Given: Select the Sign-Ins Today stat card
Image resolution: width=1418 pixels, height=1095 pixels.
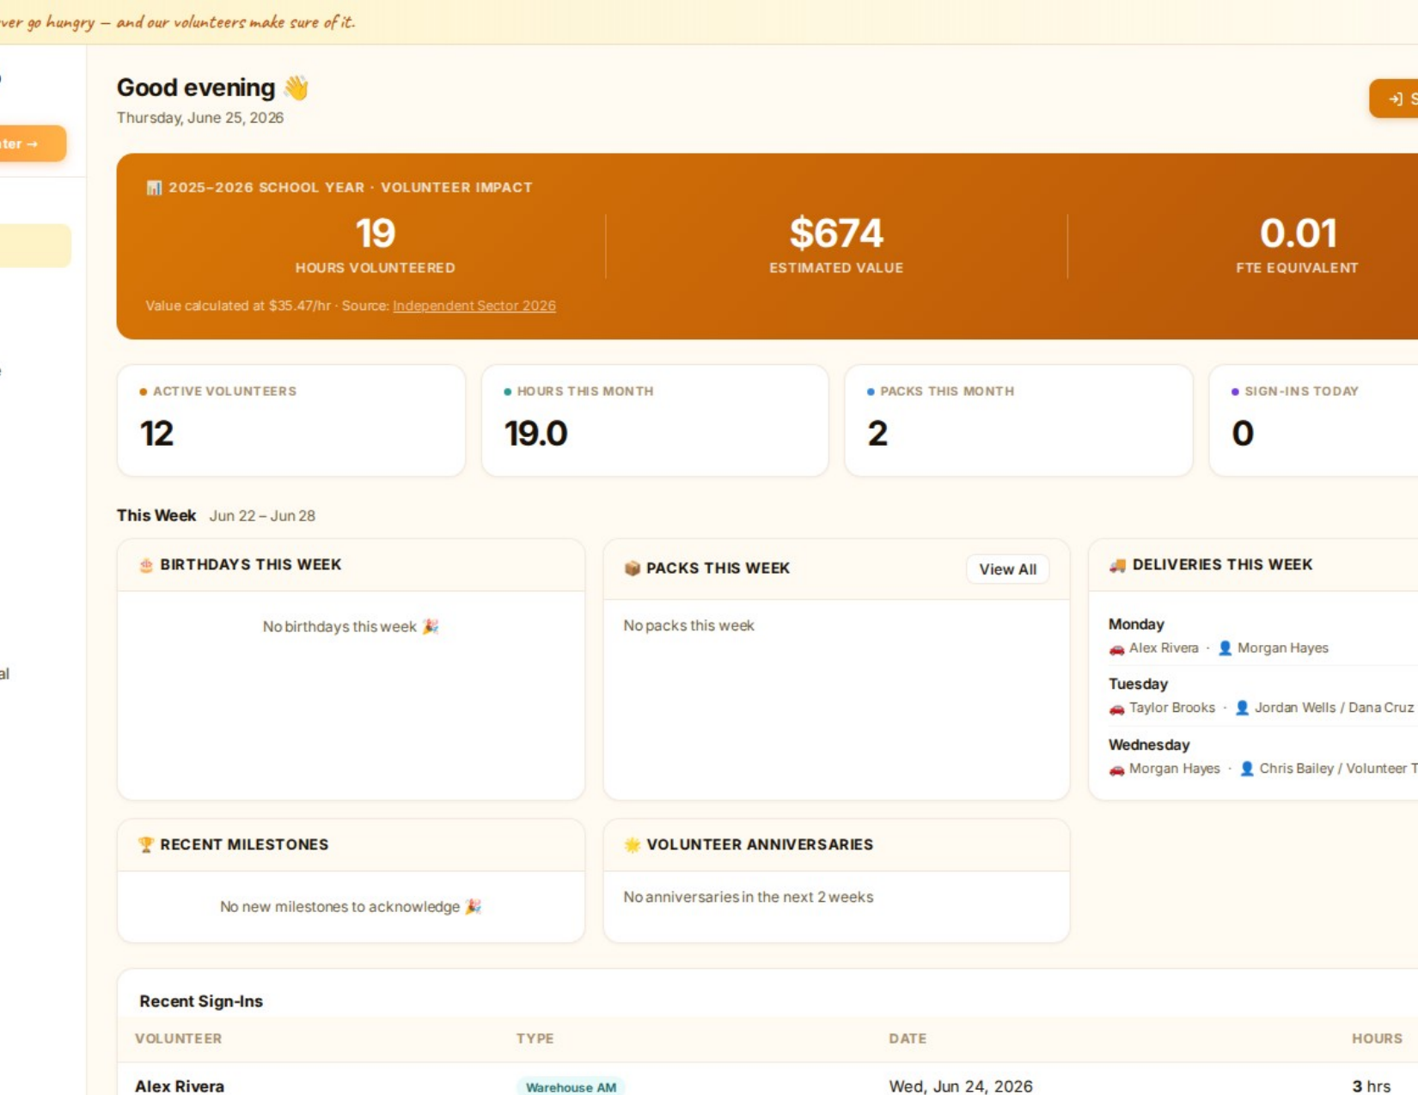Looking at the screenshot, I should 1314,421.
